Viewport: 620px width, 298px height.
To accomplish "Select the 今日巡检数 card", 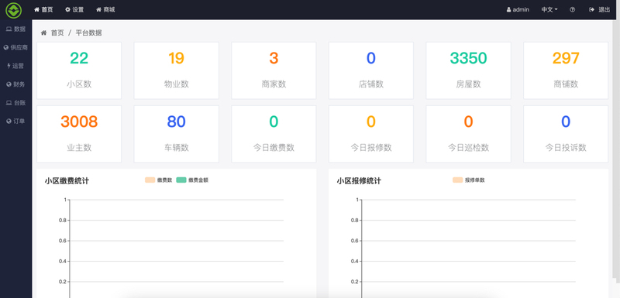I will coord(469,134).
